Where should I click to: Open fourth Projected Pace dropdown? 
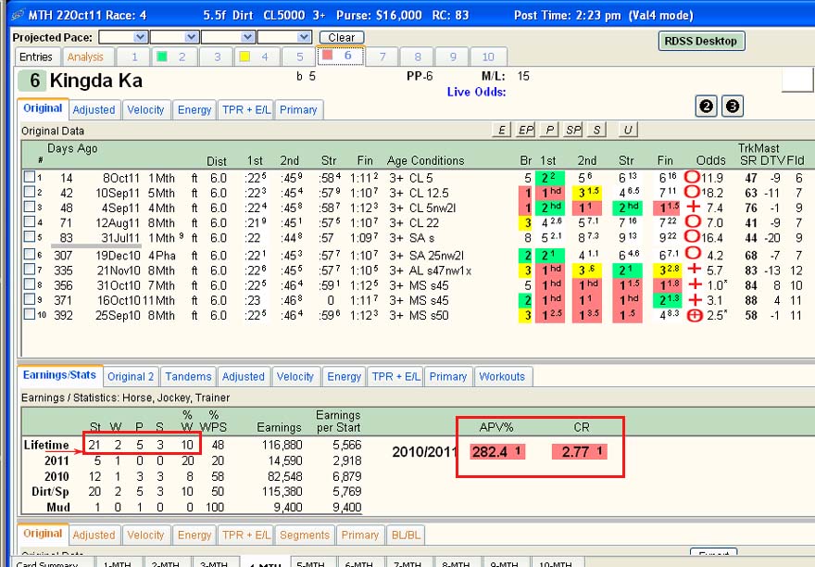304,37
